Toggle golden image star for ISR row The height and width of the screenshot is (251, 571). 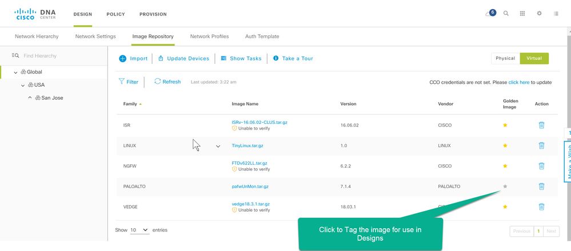[505, 125]
